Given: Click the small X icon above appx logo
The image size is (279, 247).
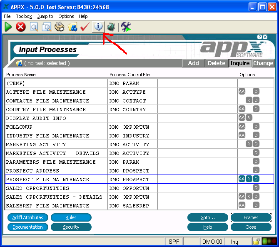Looking at the screenshot, I should click(x=265, y=37).
